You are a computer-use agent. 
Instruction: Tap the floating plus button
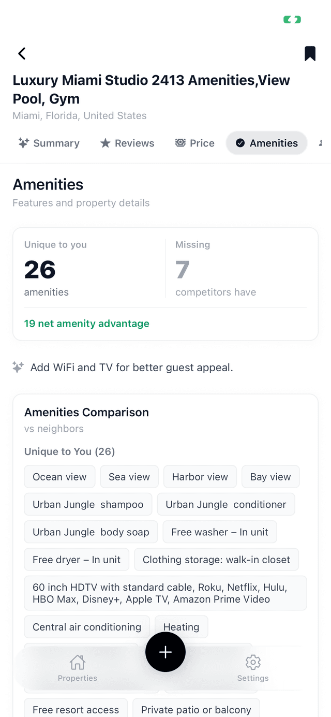pyautogui.click(x=165, y=652)
